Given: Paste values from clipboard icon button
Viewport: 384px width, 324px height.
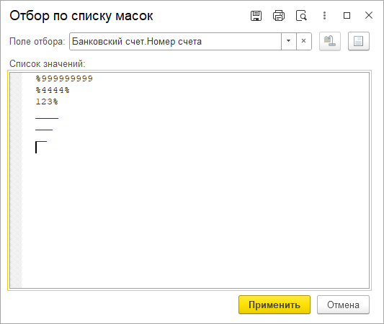Looking at the screenshot, I should (x=330, y=41).
